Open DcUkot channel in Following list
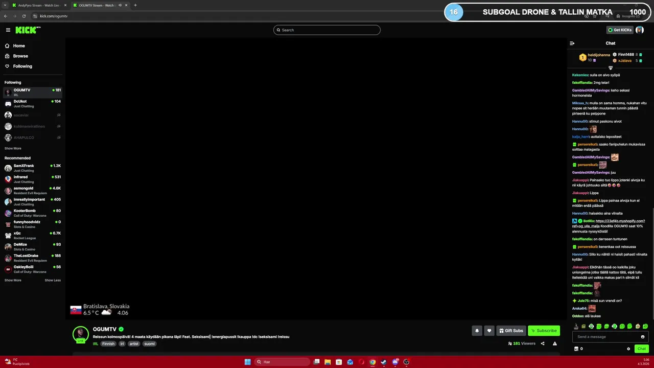Screen dimensions: 654x368 pos(33,104)
